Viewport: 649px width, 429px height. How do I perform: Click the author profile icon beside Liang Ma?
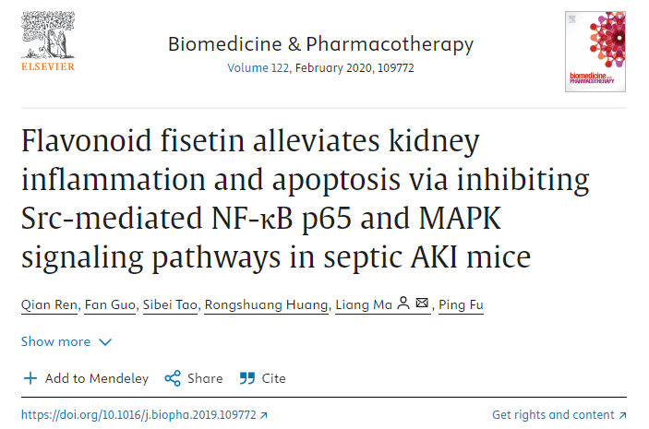(403, 304)
